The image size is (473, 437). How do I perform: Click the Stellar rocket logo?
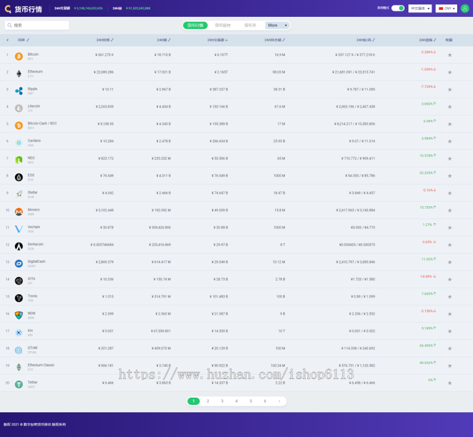[x=19, y=195]
